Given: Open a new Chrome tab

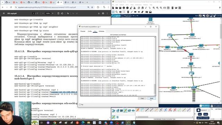Looking at the screenshot, I should (87, 2).
